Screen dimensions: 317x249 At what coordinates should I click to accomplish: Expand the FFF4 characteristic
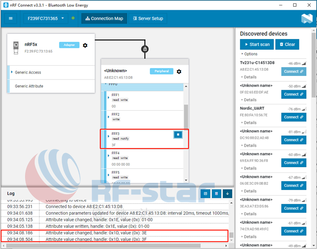pyautogui.click(x=108, y=156)
